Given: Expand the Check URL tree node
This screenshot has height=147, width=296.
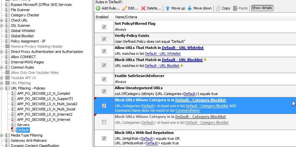Looking at the screenshot, I should tap(2, 20).
